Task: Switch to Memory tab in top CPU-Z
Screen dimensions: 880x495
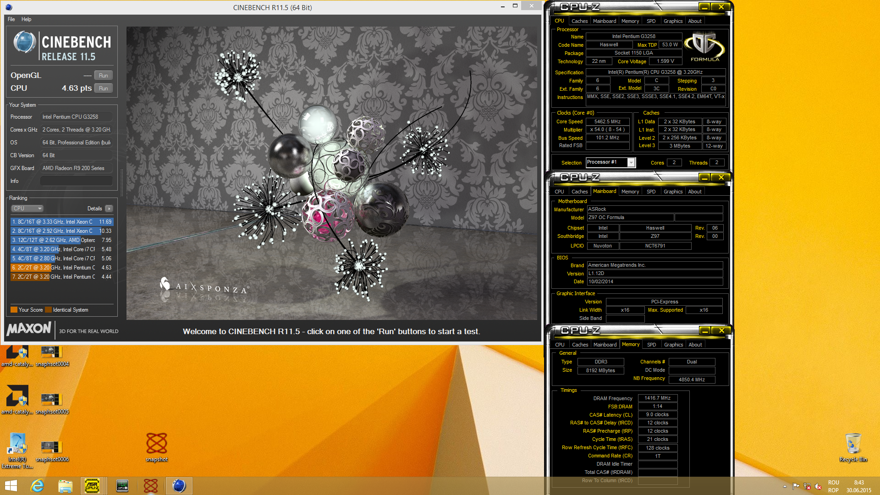Action: point(630,21)
